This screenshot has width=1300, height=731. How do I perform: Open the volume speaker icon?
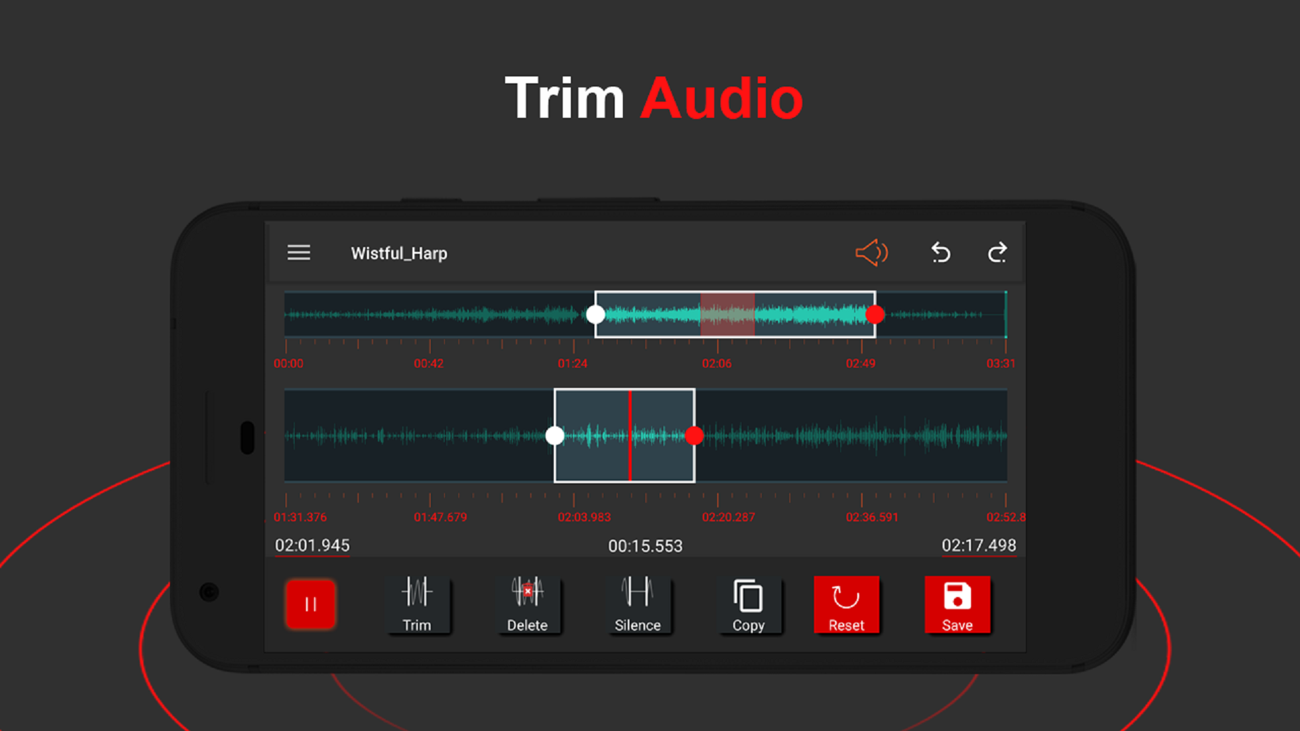[871, 252]
